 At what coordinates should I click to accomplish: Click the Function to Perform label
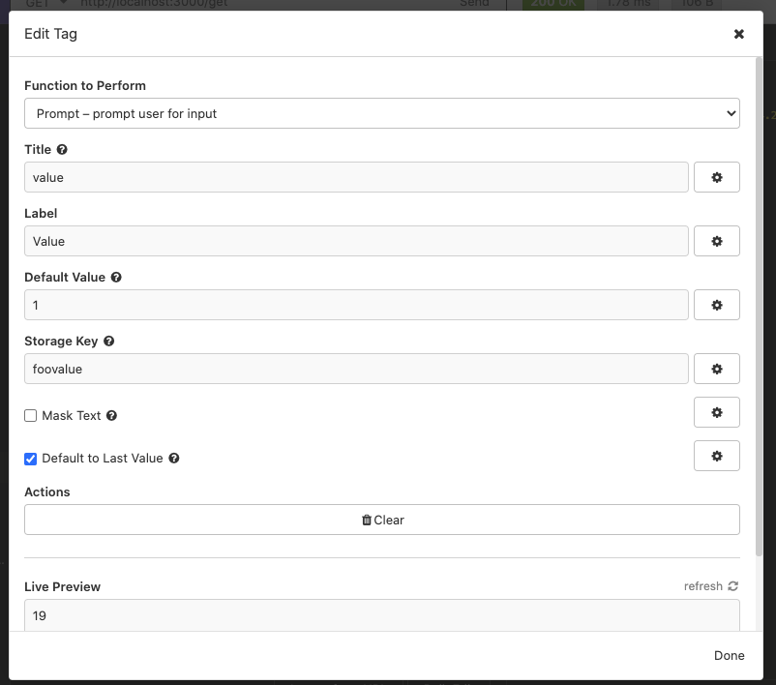point(85,85)
